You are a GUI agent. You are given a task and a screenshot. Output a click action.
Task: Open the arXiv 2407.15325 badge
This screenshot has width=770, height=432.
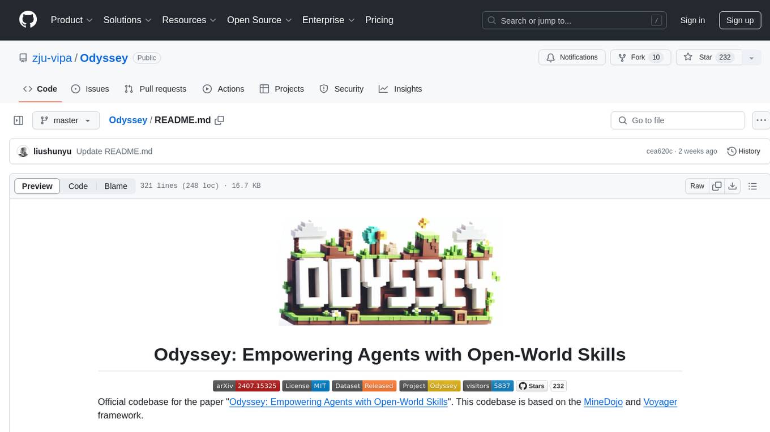tap(246, 386)
